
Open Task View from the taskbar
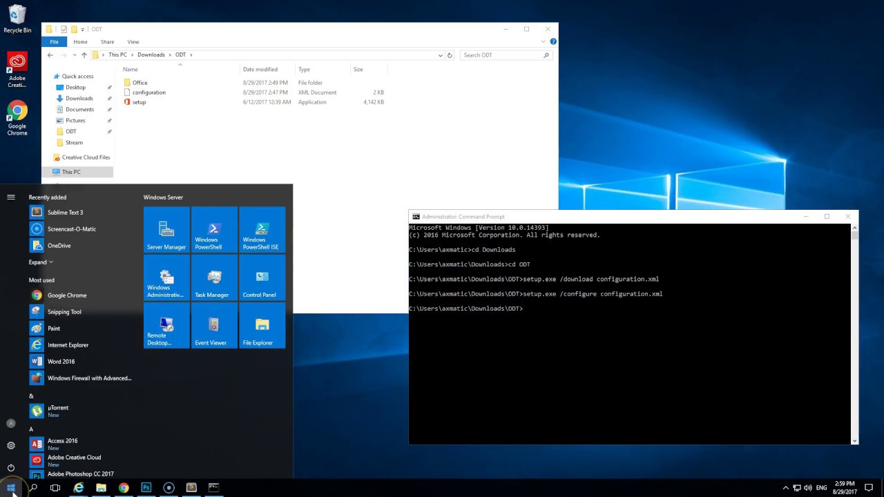[55, 487]
